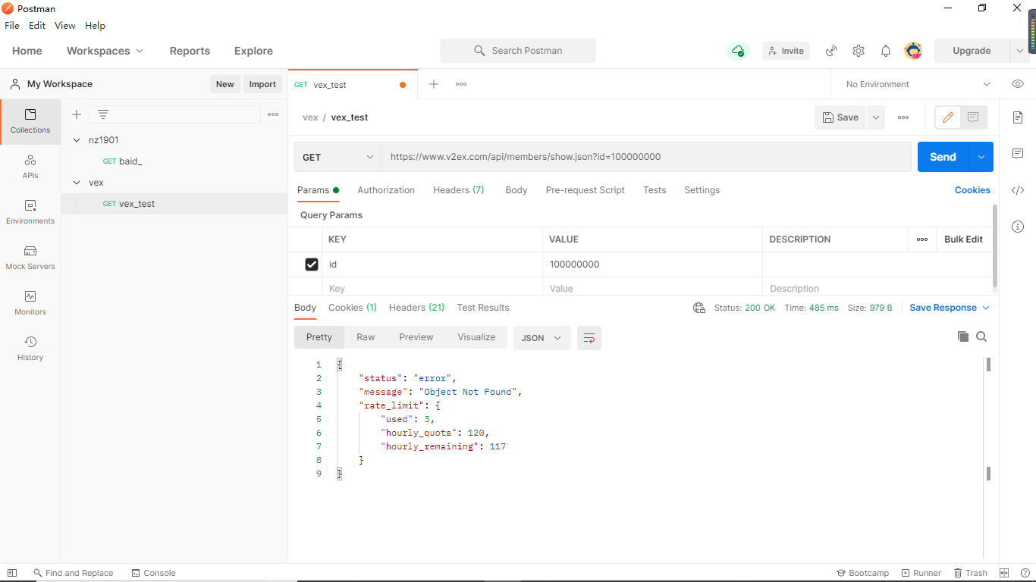Screen dimensions: 1036x582
Task: Click the request URL input field
Action: tap(646, 157)
